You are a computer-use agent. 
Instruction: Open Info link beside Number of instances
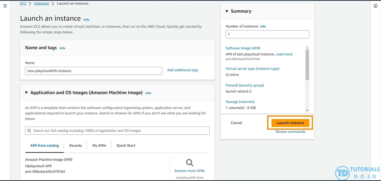click(x=263, y=27)
